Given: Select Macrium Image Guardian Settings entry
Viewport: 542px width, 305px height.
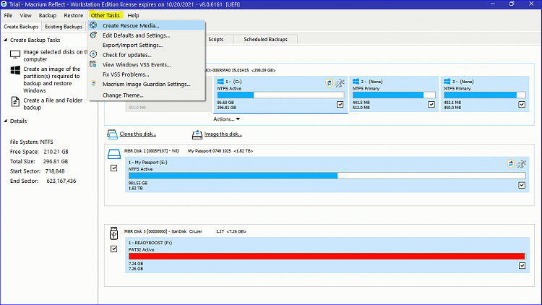Looking at the screenshot, I should tap(146, 84).
